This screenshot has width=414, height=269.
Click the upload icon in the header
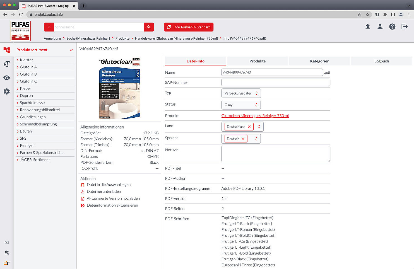[368, 26]
